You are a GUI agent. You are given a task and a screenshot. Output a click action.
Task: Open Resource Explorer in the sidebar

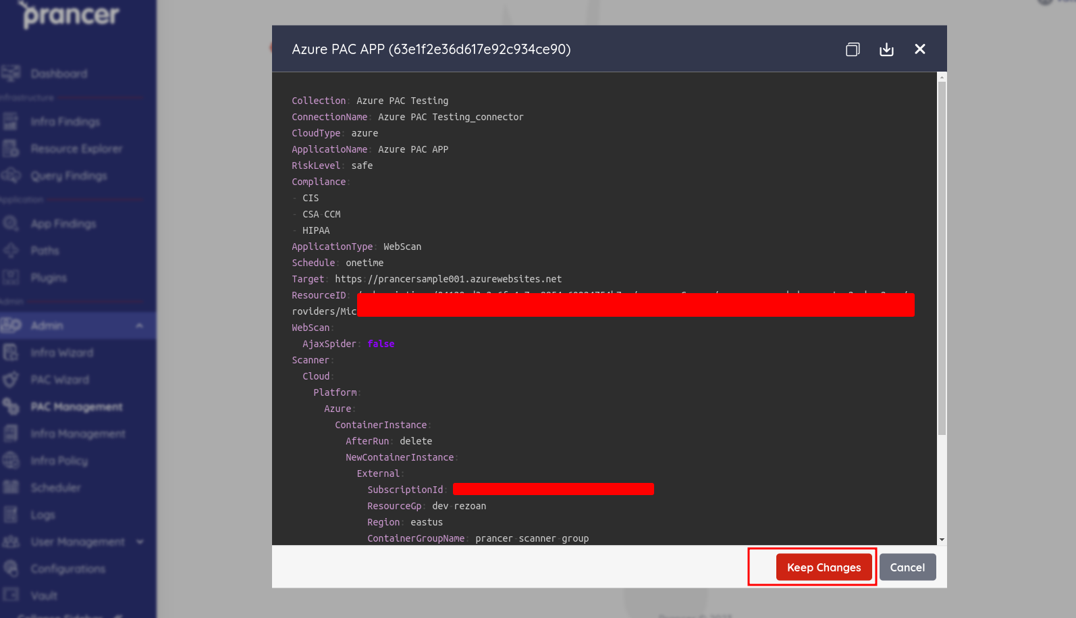pos(76,149)
